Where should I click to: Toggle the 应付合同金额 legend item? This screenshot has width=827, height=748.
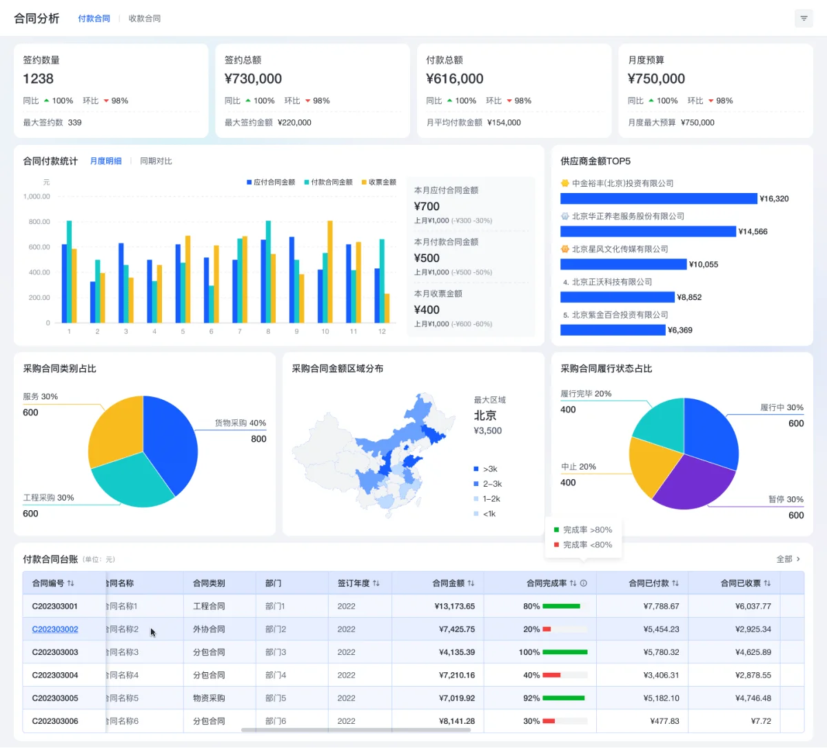(271, 182)
